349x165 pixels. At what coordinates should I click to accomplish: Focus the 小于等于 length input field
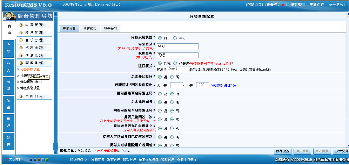pyautogui.click(x=202, y=85)
